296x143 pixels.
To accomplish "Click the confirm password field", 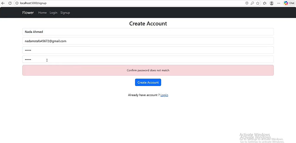I will point(148,59).
